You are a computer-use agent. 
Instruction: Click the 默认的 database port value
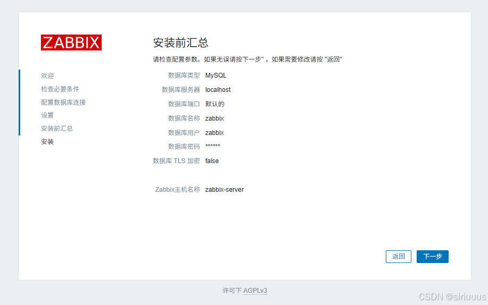pos(215,104)
